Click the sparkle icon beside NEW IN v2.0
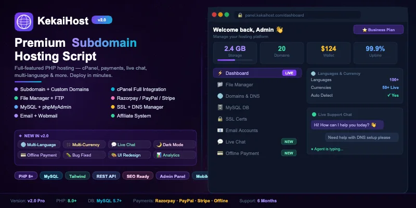416x208 pixels. pos(20,136)
